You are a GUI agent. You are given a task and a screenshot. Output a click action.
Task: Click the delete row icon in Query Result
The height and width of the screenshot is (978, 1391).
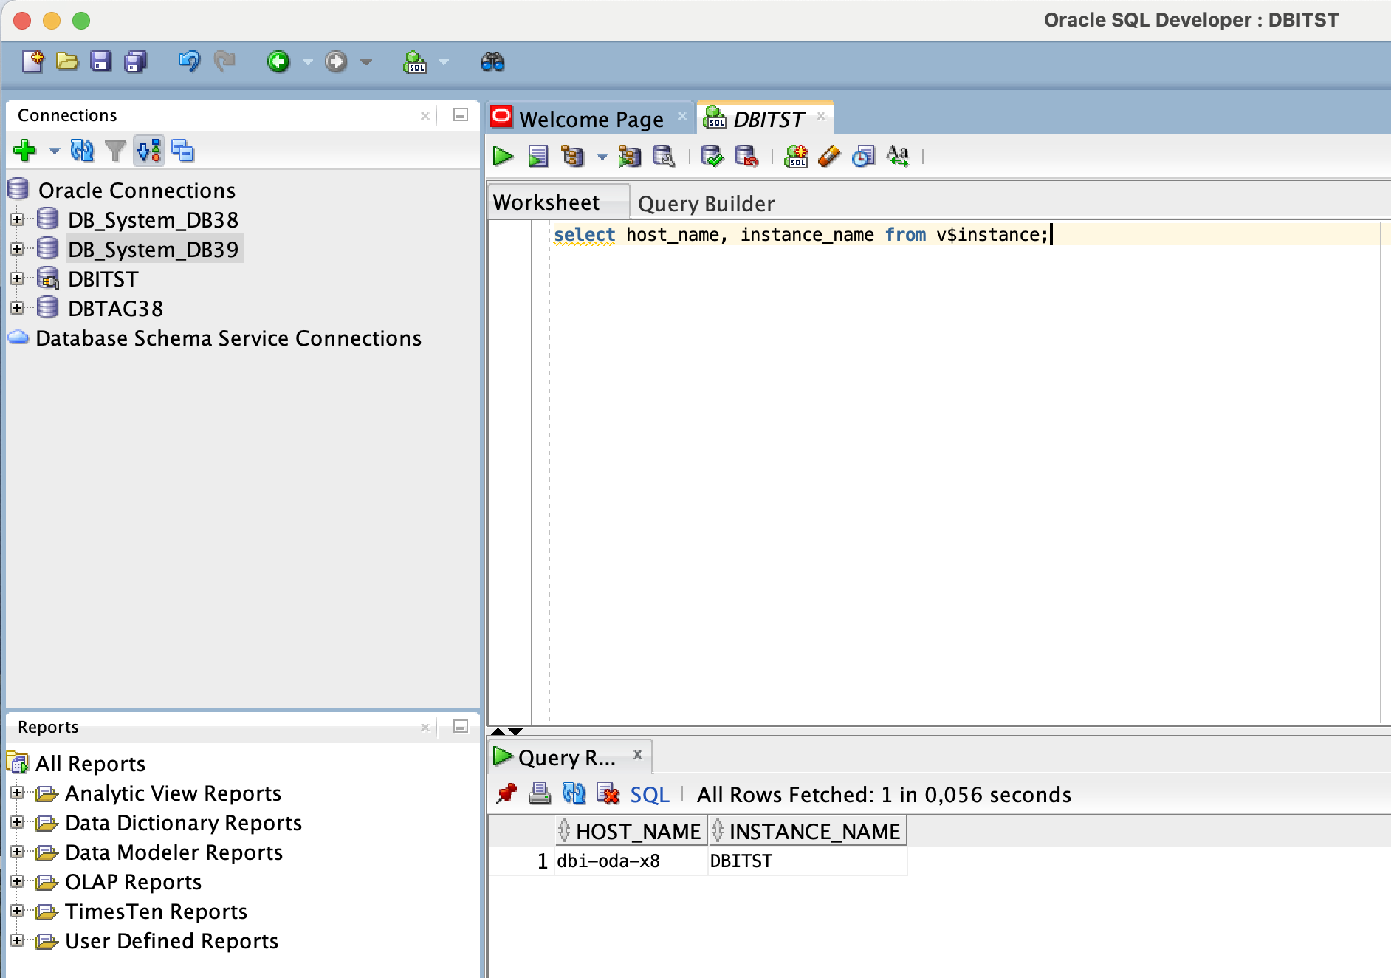click(x=608, y=793)
